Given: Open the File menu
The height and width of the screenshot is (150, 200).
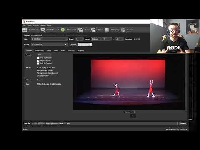Looking at the screenshot, I should point(24,25).
